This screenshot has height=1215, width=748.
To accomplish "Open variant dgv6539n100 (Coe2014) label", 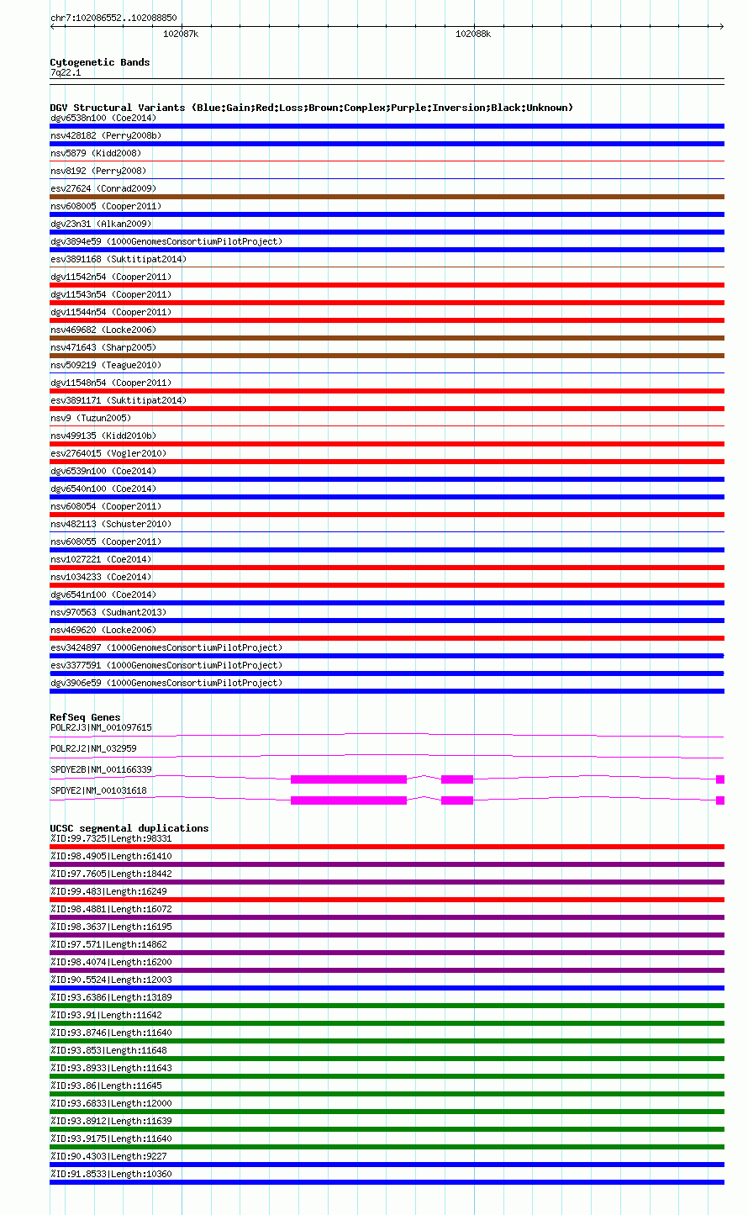I will 103,471.
